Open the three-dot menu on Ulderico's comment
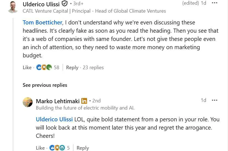Viewport: 228px width, 151px height. 215,3
